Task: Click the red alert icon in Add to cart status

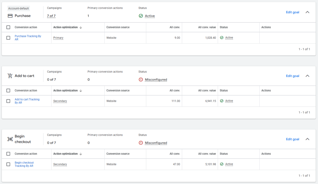Action: tap(141, 79)
